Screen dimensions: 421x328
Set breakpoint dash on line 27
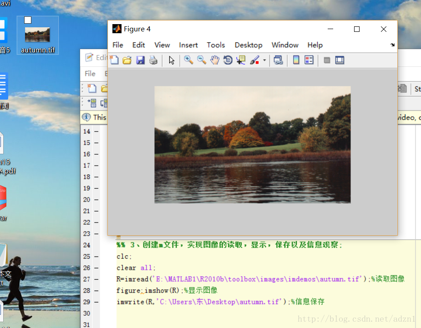click(96, 279)
